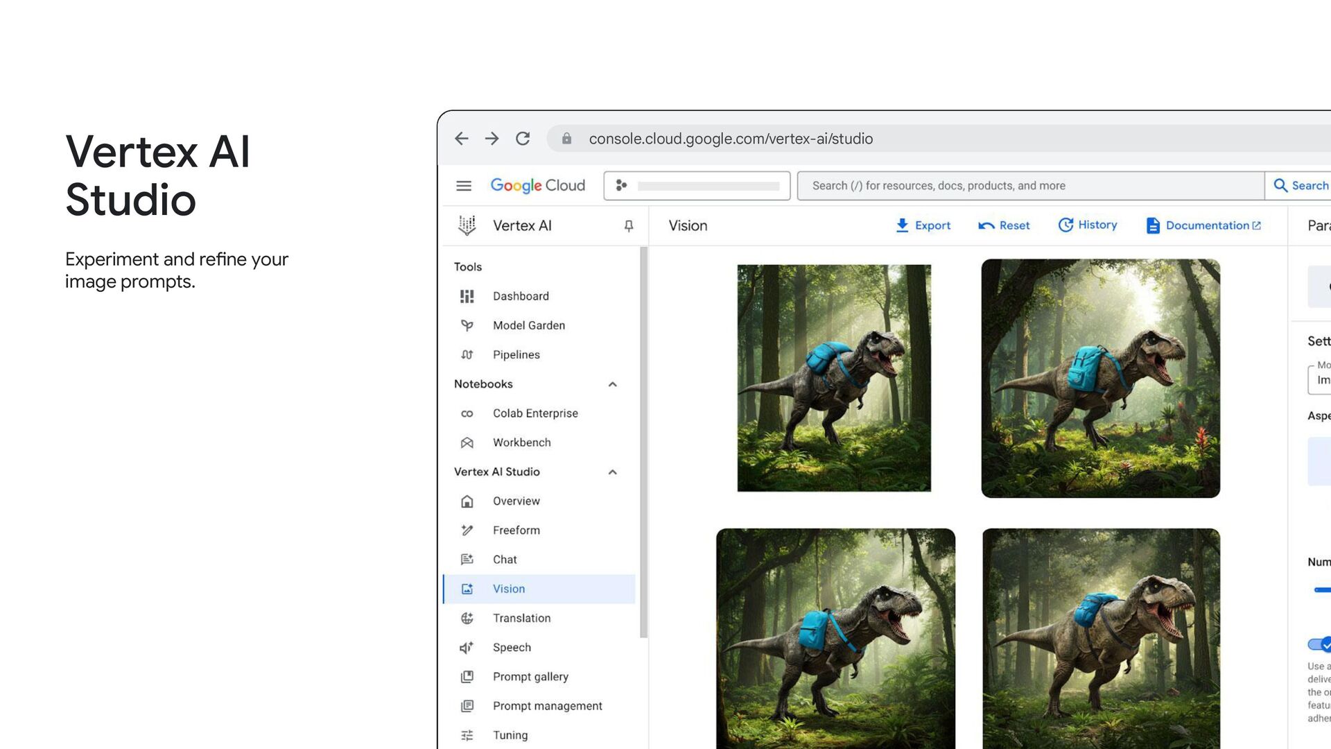
Task: Open Prompt gallery menu item
Action: point(530,677)
